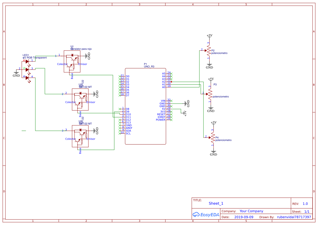Screen dimensions: 318x225
Task: Click the GND symbol beside U3 transistor
Action: (x=96, y=131)
